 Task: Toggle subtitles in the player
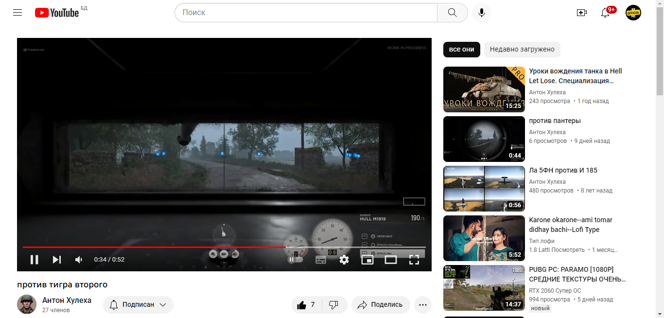[x=321, y=260]
